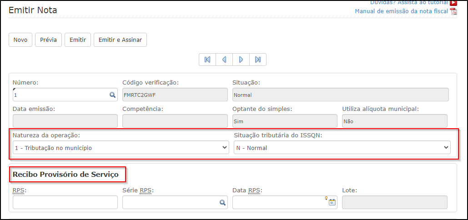Image resolution: width=468 pixels, height=220 pixels.
Task: Focus the RPS input field
Action: coord(65,202)
